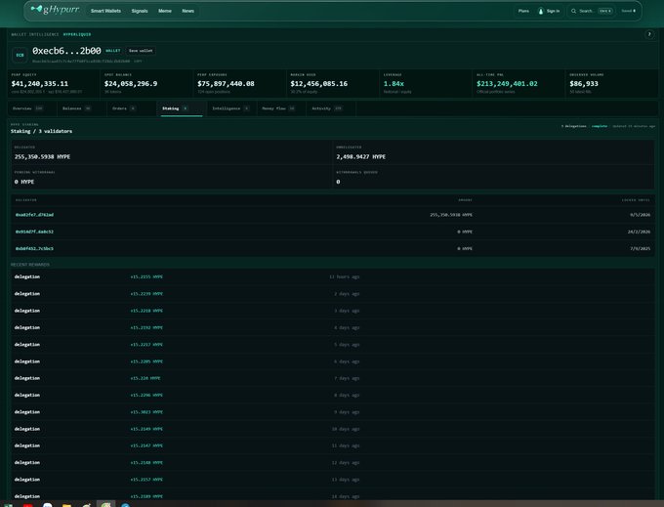The width and height of the screenshot is (664, 507).
Task: Click the 0xecb6...2b00 wallet title
Action: 66,51
